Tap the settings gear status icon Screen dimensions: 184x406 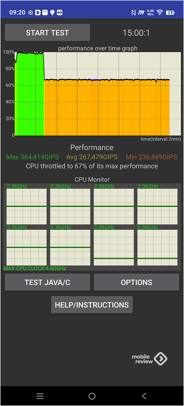(30, 12)
